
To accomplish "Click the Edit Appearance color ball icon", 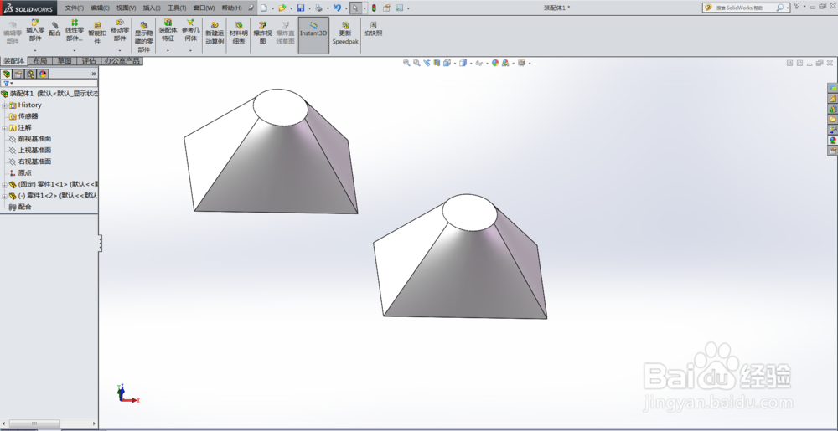I will click(495, 63).
